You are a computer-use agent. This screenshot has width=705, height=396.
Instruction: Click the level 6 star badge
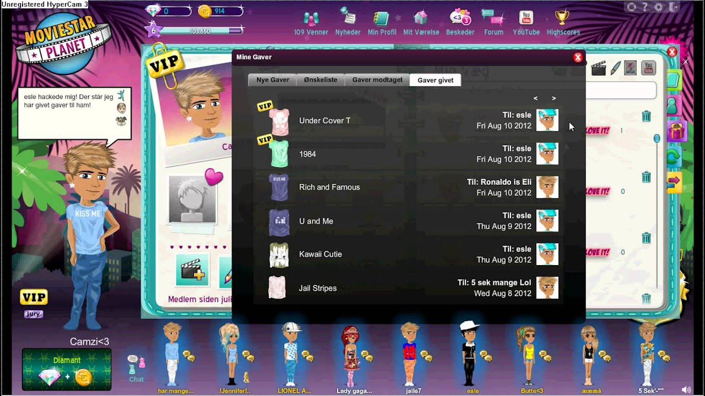153,30
